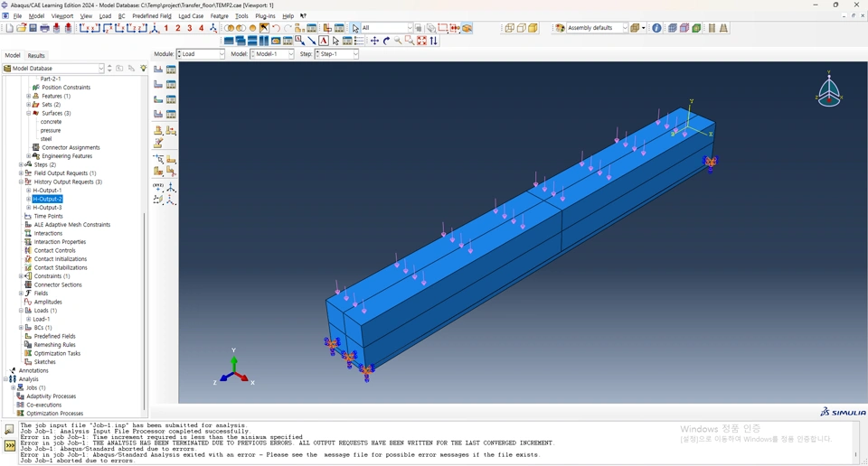
Task: Click the Rotate View icon
Action: (x=386, y=41)
